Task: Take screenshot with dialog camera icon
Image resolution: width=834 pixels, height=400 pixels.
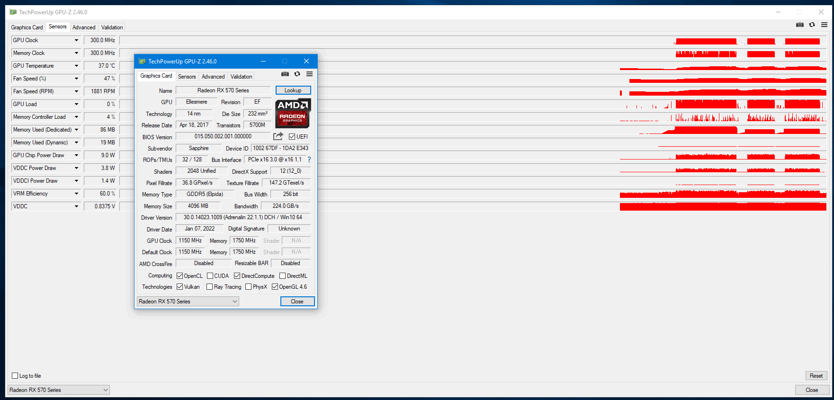Action: coord(285,74)
